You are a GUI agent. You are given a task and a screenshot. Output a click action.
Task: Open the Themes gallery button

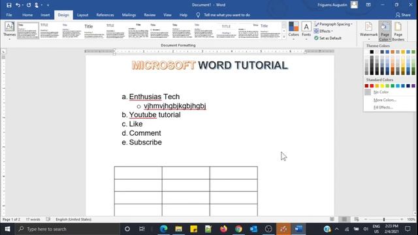(x=9, y=31)
